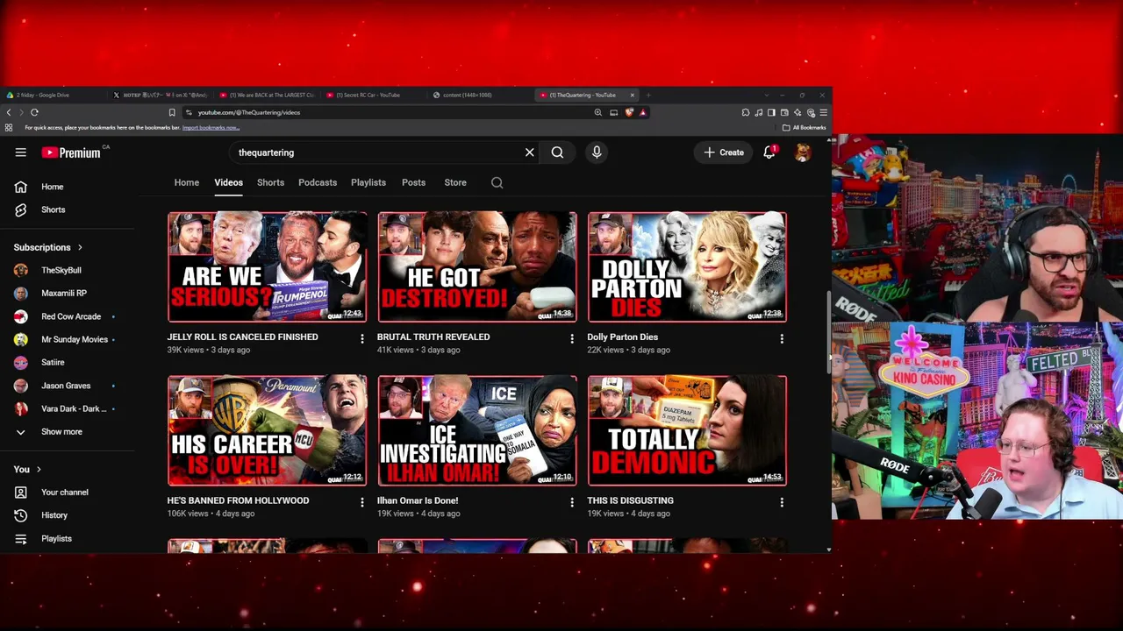The width and height of the screenshot is (1123, 631).
Task: Switch to the channel Home tab
Action: pos(186,182)
